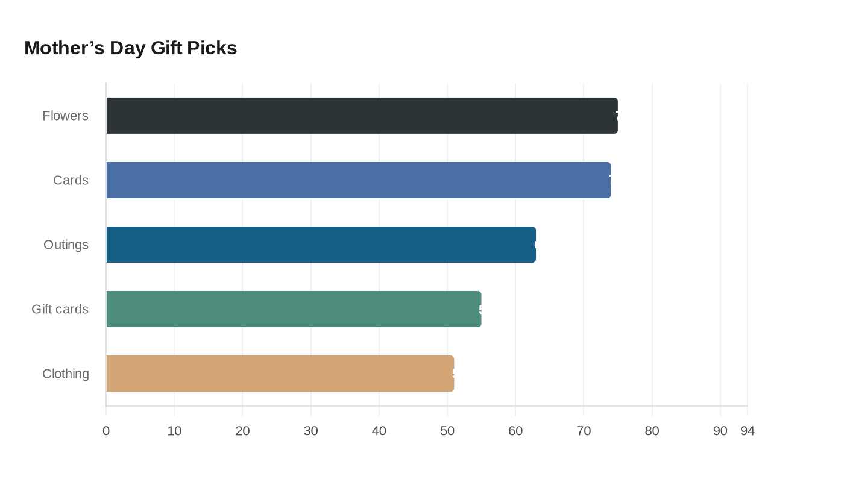
Task: Click the x-axis tick label 10
Action: 174,431
